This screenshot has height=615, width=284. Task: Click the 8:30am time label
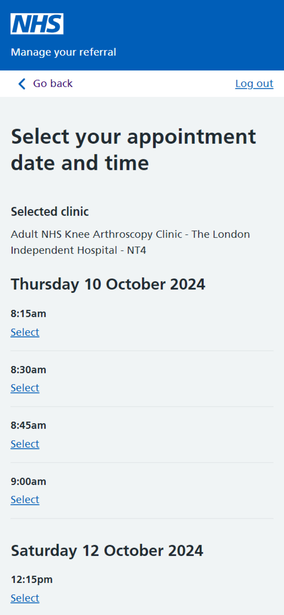28,370
